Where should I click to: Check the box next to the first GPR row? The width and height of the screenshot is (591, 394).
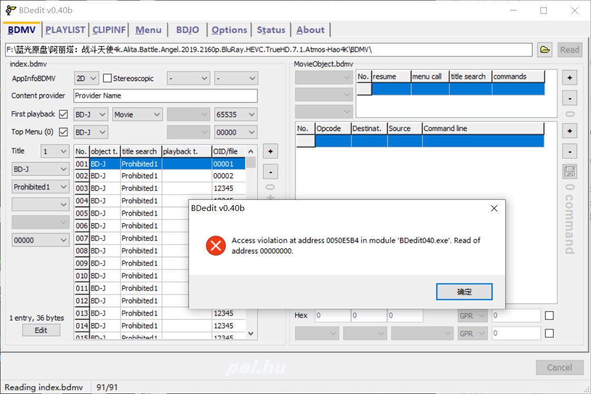pyautogui.click(x=549, y=316)
